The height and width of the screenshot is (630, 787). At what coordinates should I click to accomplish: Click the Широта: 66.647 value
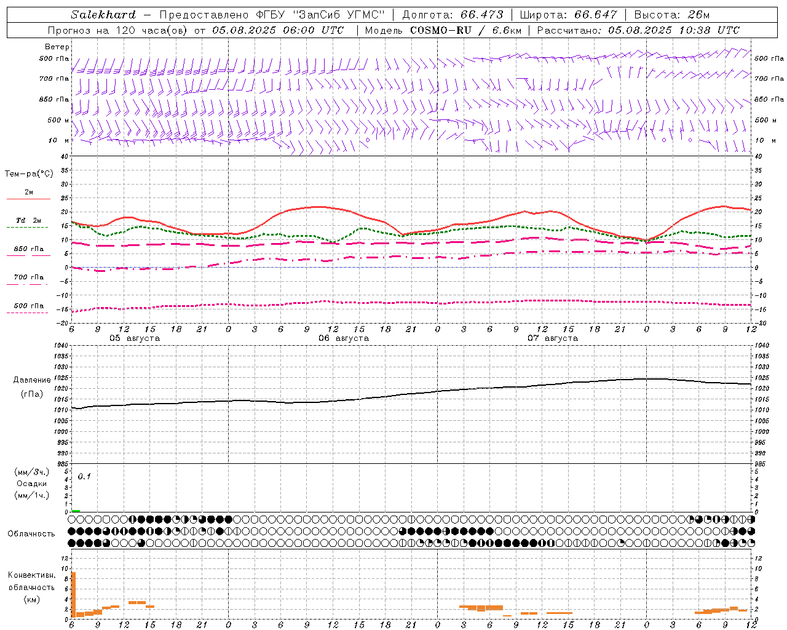click(568, 15)
